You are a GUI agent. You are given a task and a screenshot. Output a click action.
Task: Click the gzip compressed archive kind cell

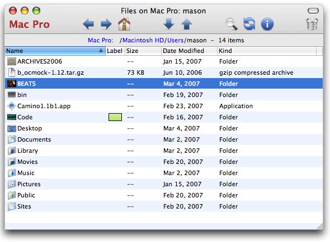256,72
